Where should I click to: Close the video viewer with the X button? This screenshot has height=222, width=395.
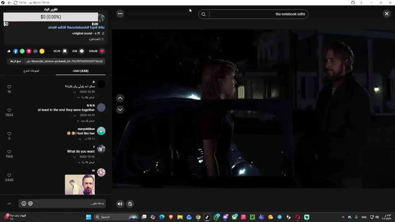tap(387, 14)
